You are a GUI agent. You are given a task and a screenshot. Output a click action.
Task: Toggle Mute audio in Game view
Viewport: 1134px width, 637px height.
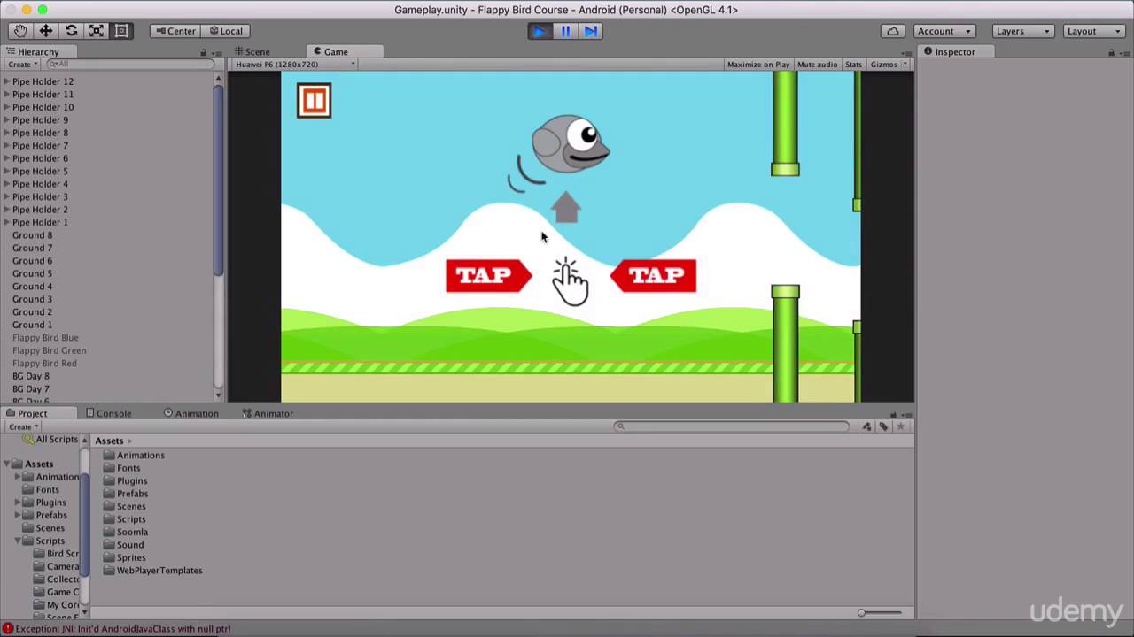tap(817, 65)
